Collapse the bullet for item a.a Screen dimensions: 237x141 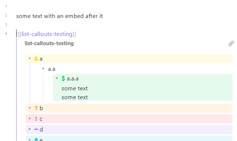click(43, 69)
